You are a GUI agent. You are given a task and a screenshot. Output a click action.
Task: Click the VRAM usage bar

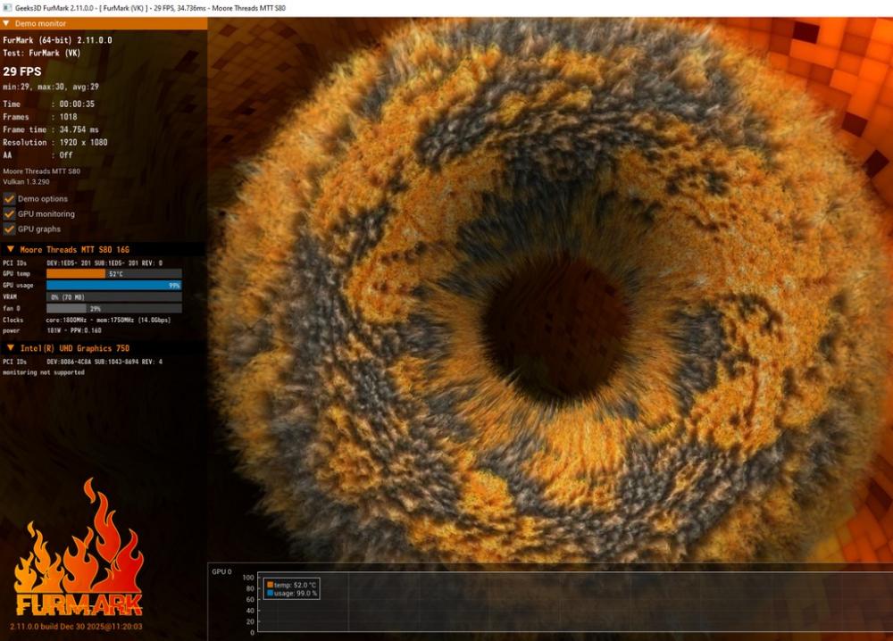tap(113, 297)
